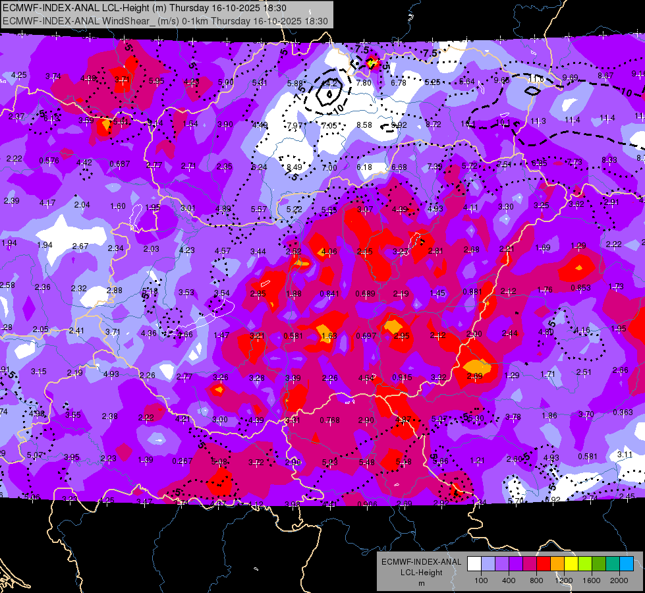Select the WindShear 0-1km title line
The width and height of the screenshot is (645, 593).
[x=165, y=21]
